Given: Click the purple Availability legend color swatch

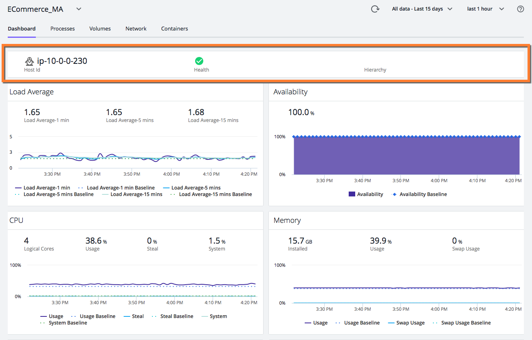Looking at the screenshot, I should pos(352,194).
